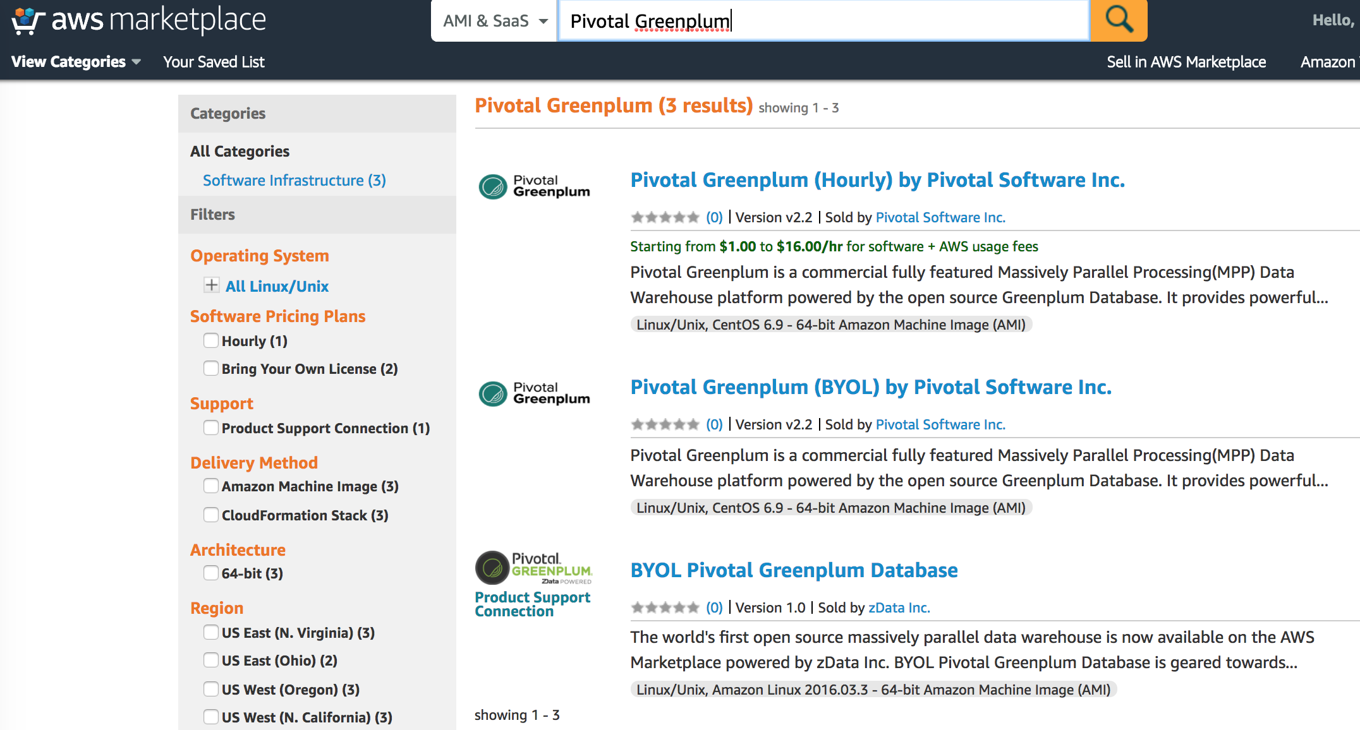
Task: Open the AMI & SaaS search dropdown
Action: [x=494, y=21]
